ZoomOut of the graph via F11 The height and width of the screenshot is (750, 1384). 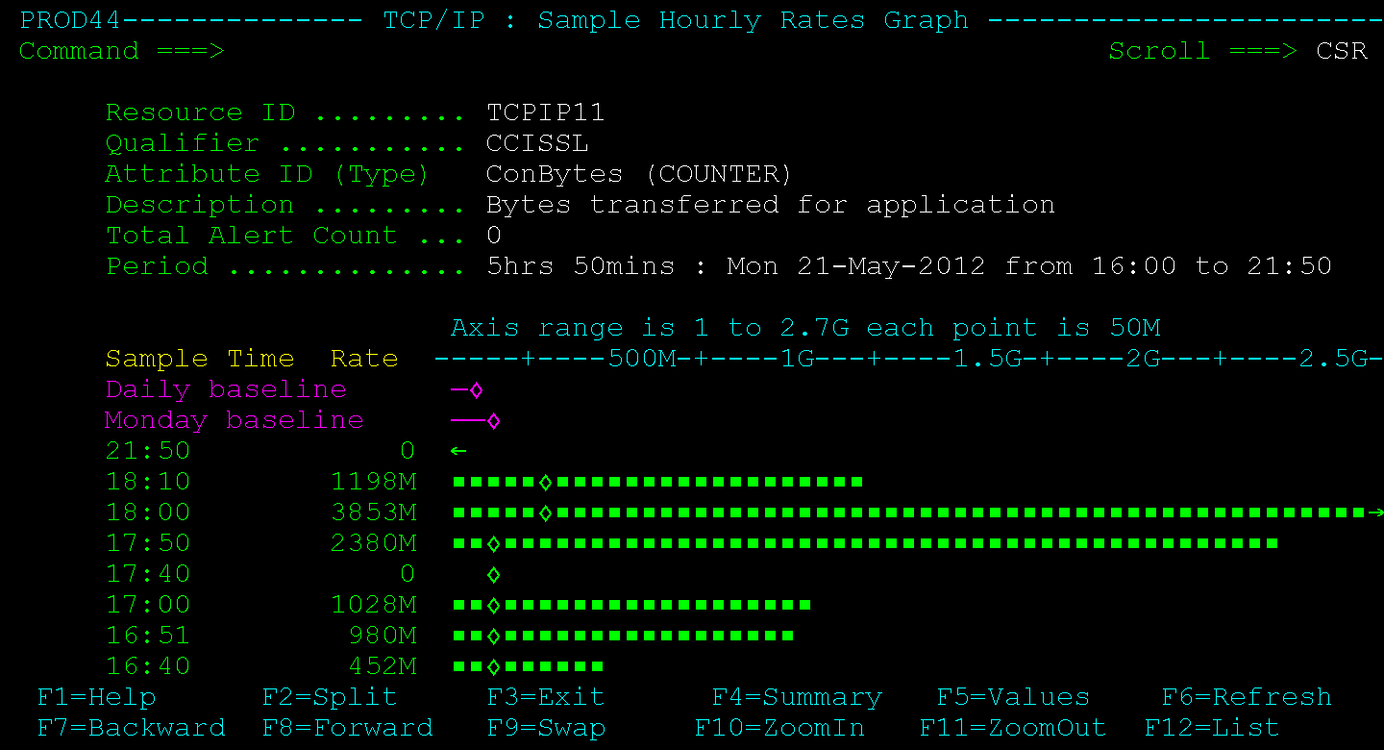click(x=1014, y=728)
